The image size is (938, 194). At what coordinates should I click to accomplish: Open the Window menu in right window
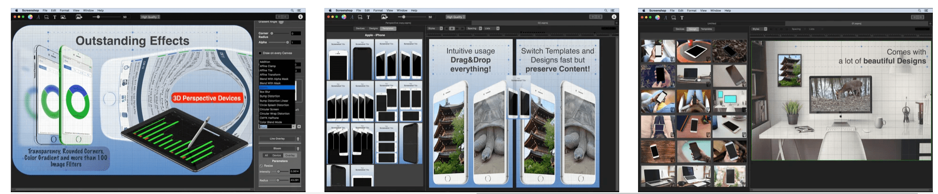(x=716, y=10)
